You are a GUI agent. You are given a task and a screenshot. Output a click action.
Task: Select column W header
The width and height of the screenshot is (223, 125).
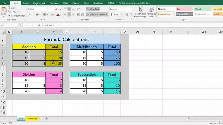[x=137, y=32]
